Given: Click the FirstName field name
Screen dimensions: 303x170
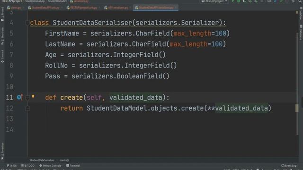Looking at the screenshot, I should pos(62,34).
